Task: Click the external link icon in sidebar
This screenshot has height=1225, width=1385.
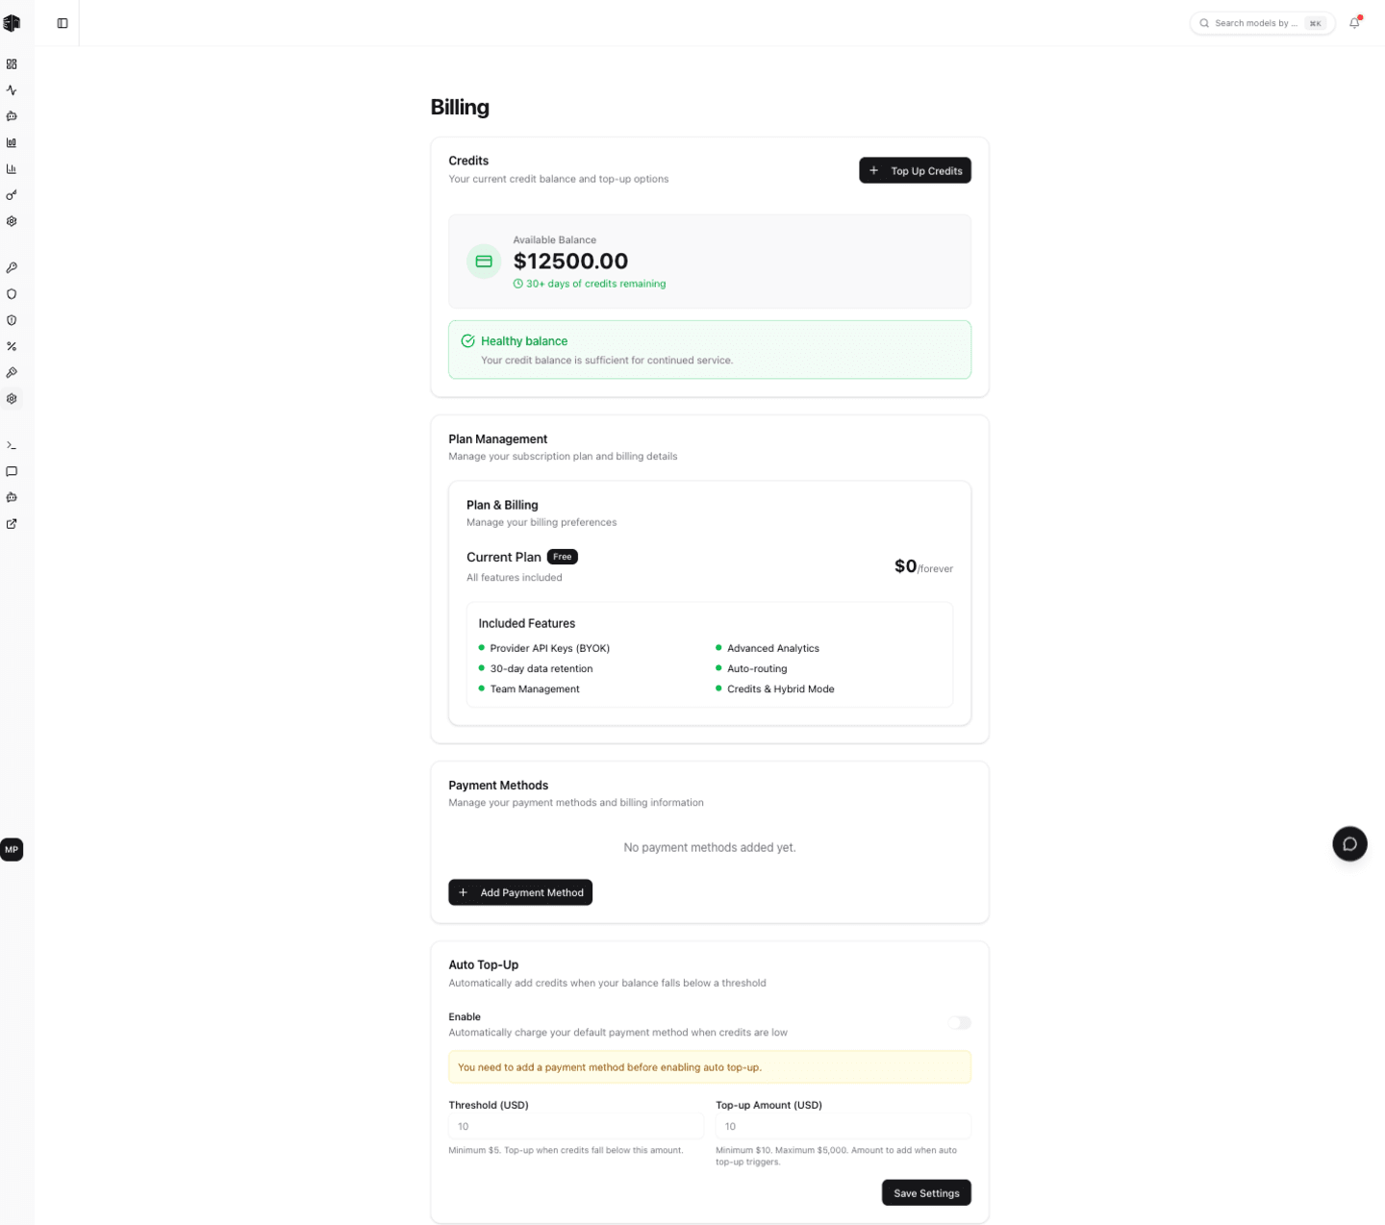Action: coord(12,524)
